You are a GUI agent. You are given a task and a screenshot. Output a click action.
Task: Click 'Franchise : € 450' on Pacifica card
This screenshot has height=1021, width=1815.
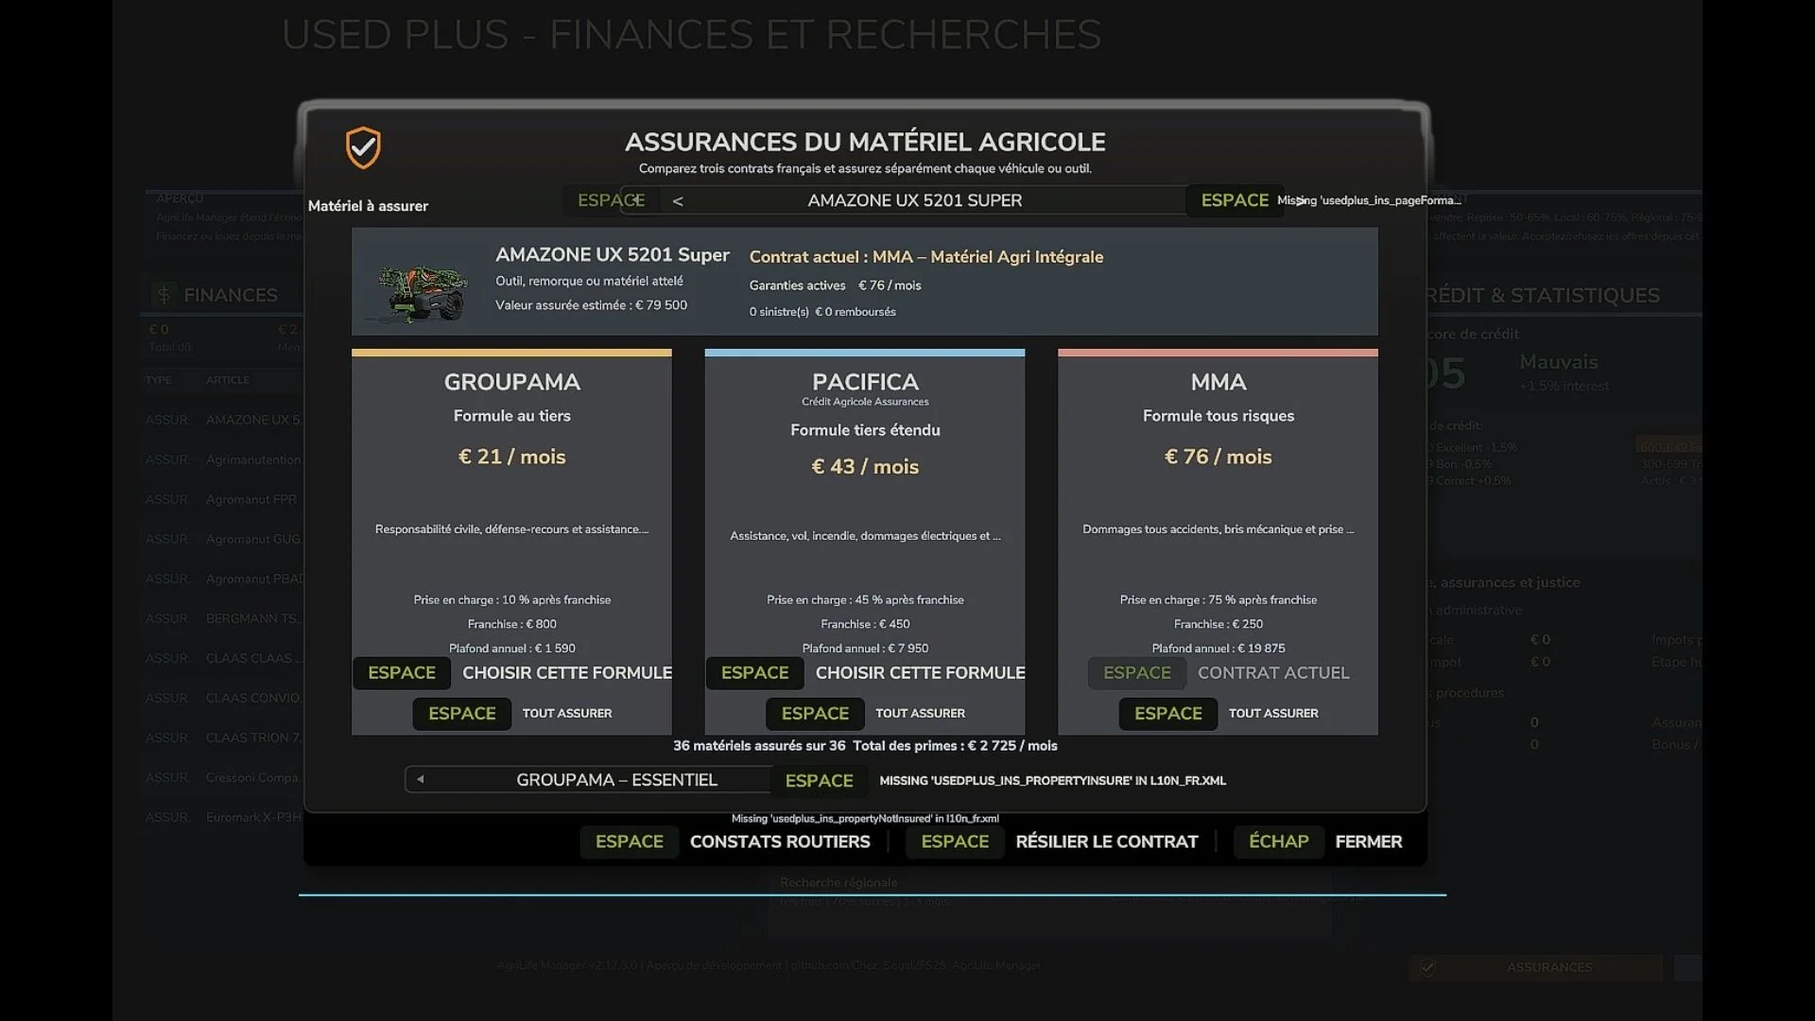coord(865,624)
